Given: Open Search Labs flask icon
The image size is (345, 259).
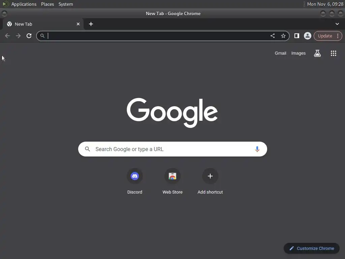Looking at the screenshot, I should tap(317, 53).
